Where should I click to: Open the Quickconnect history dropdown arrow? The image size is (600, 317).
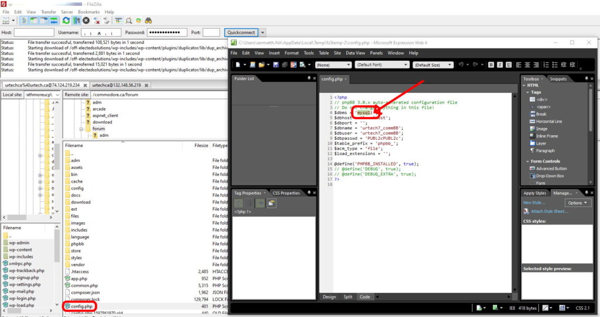262,33
